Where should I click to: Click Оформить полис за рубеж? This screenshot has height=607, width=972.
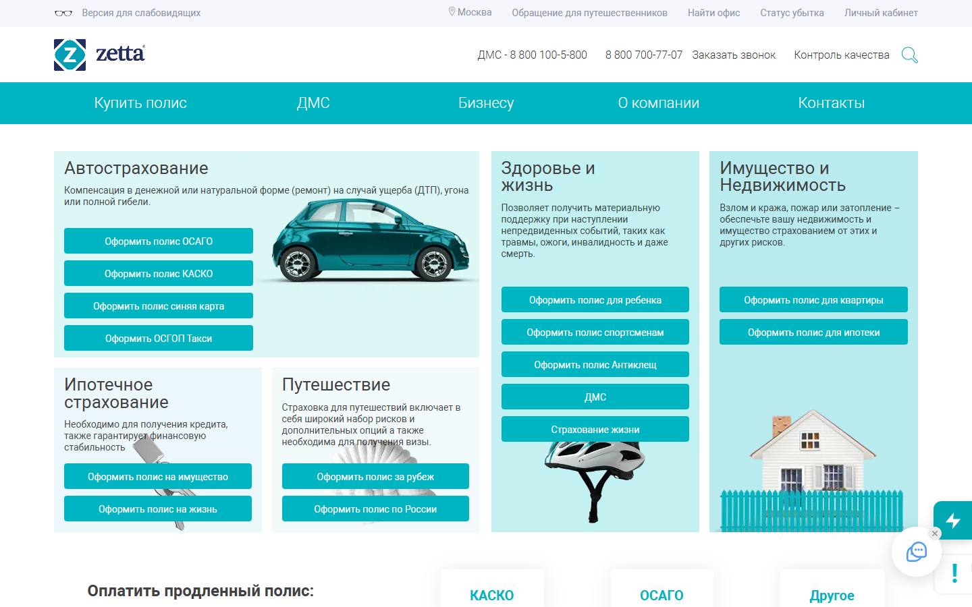tap(375, 476)
